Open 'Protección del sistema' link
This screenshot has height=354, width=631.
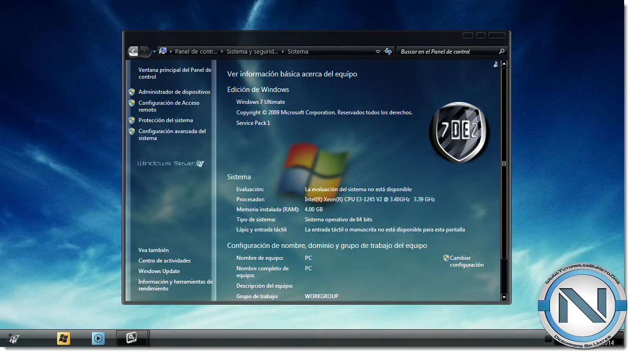click(x=166, y=120)
